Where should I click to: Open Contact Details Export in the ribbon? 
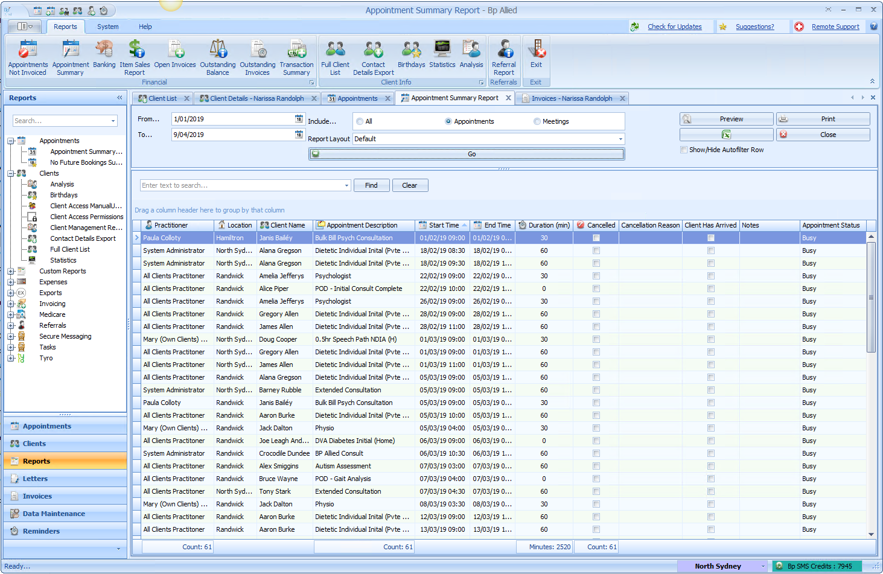374,58
